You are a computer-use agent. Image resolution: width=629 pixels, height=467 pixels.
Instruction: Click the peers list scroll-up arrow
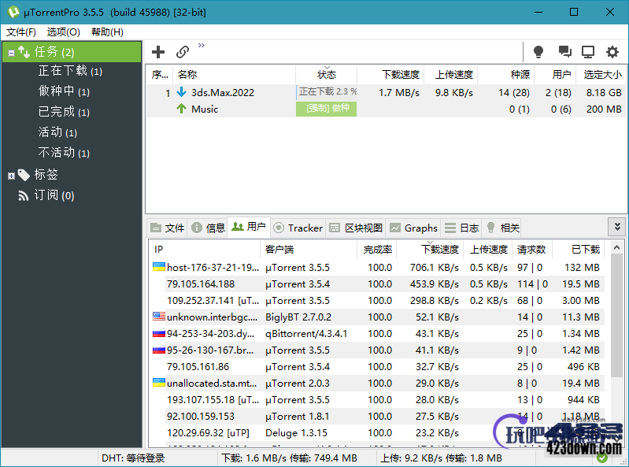click(x=617, y=248)
